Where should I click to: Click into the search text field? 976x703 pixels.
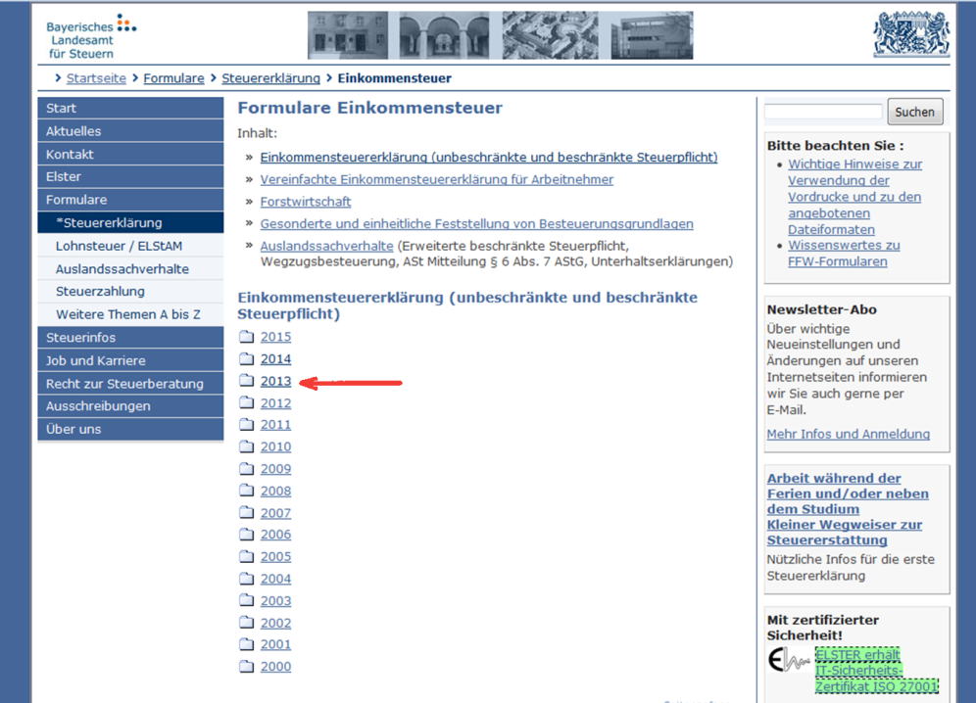click(x=823, y=112)
